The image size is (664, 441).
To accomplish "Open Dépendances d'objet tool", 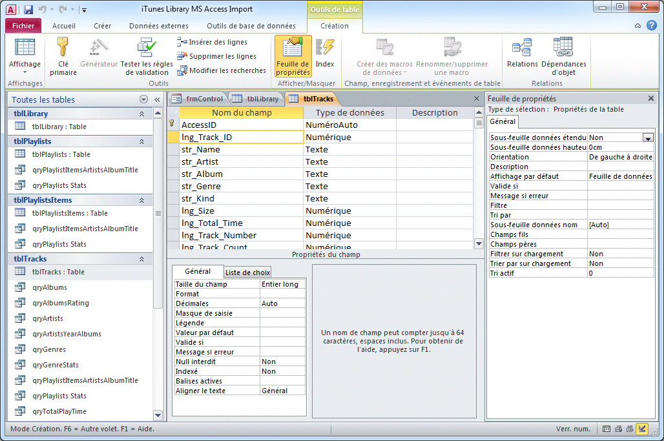I will pos(563,57).
